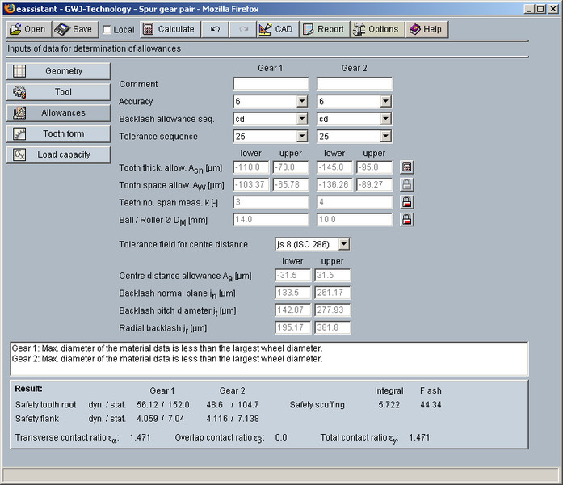Open Gear 1 Tolerance sequence dropdown
The image size is (563, 485).
[302, 136]
